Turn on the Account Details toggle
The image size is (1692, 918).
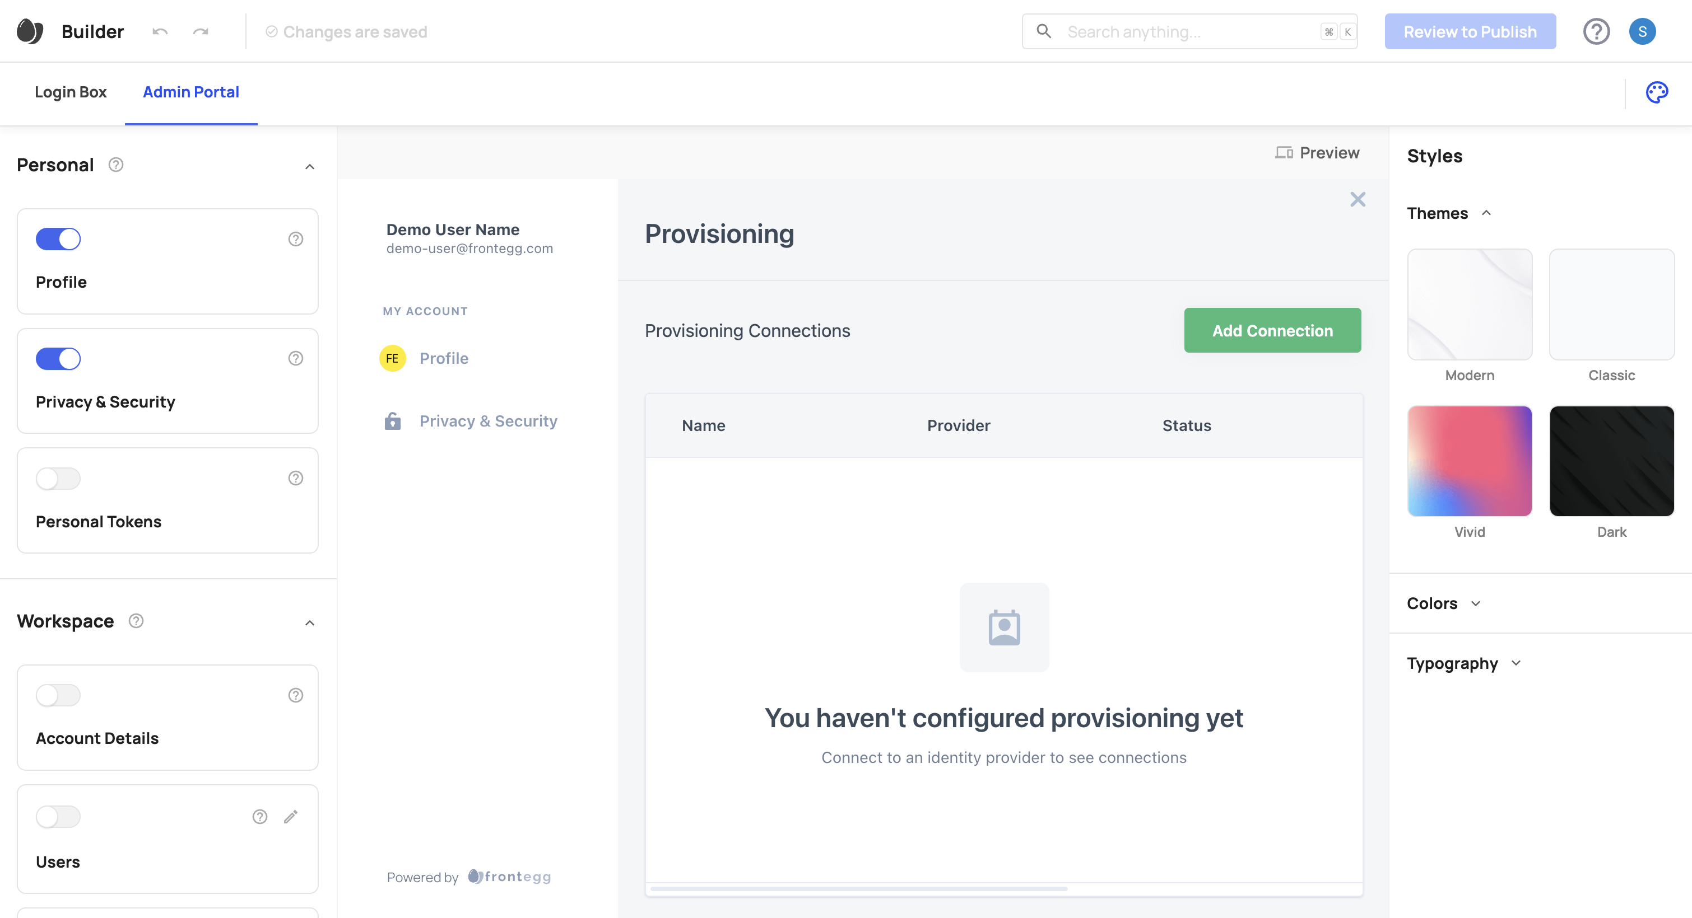click(58, 695)
